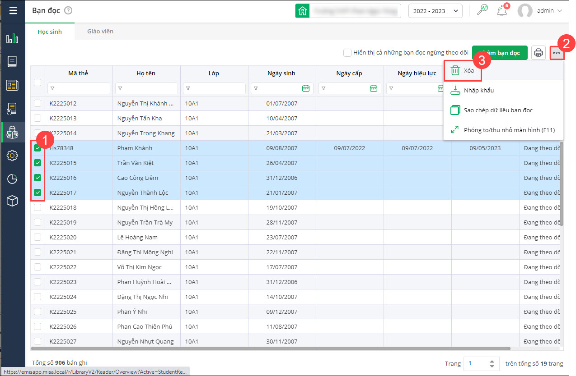
Task: Open the calendar picker in Ngày sinh filter
Action: pos(306,88)
